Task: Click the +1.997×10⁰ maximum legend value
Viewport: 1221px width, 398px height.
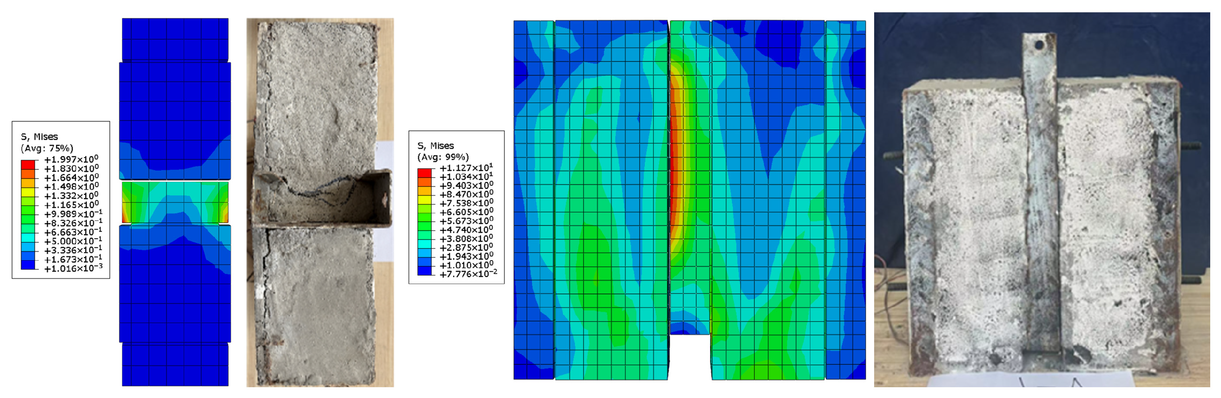Action: pos(71,160)
